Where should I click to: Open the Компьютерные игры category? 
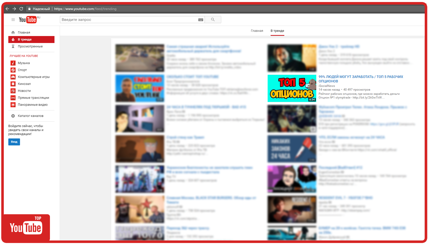pyautogui.click(x=34, y=77)
